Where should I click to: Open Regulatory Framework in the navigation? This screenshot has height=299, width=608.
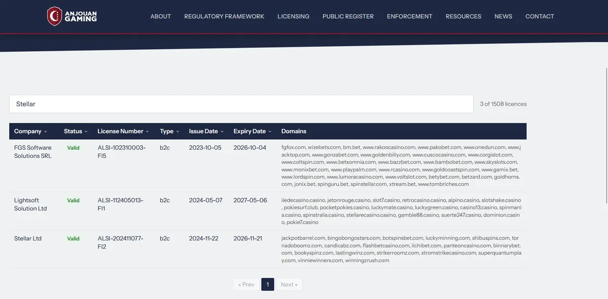(224, 16)
